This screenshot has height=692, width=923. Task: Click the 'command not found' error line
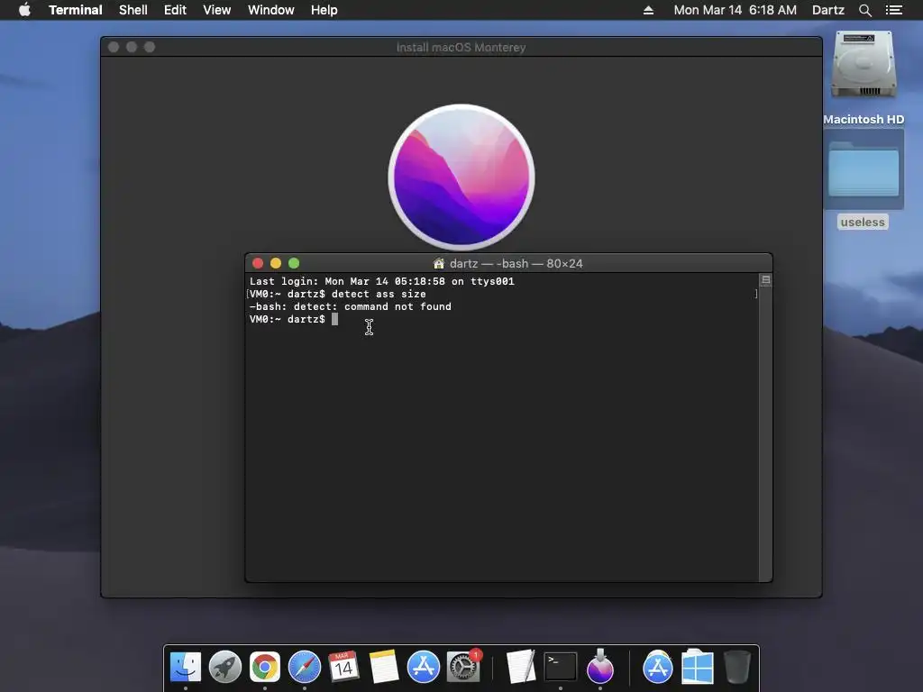pyautogui.click(x=351, y=306)
